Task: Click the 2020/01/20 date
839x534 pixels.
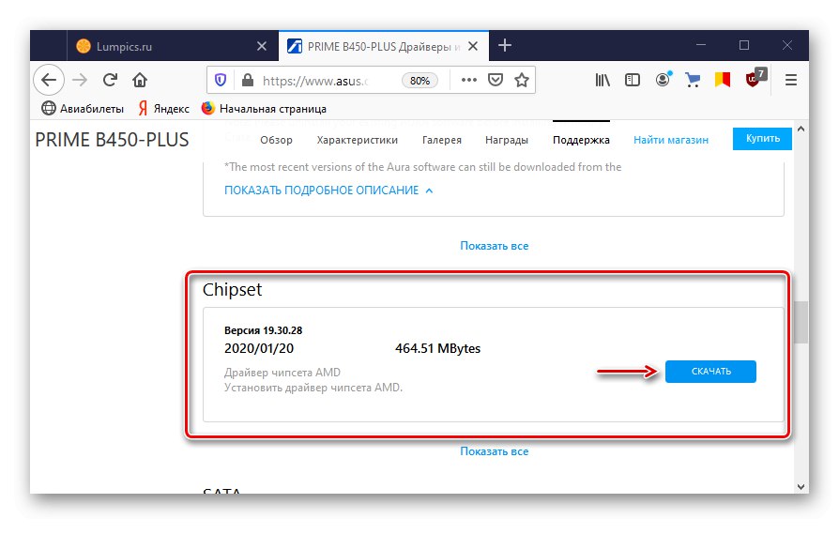Action: click(x=259, y=348)
